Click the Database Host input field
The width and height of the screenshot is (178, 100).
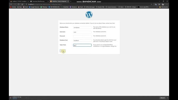[82, 41]
